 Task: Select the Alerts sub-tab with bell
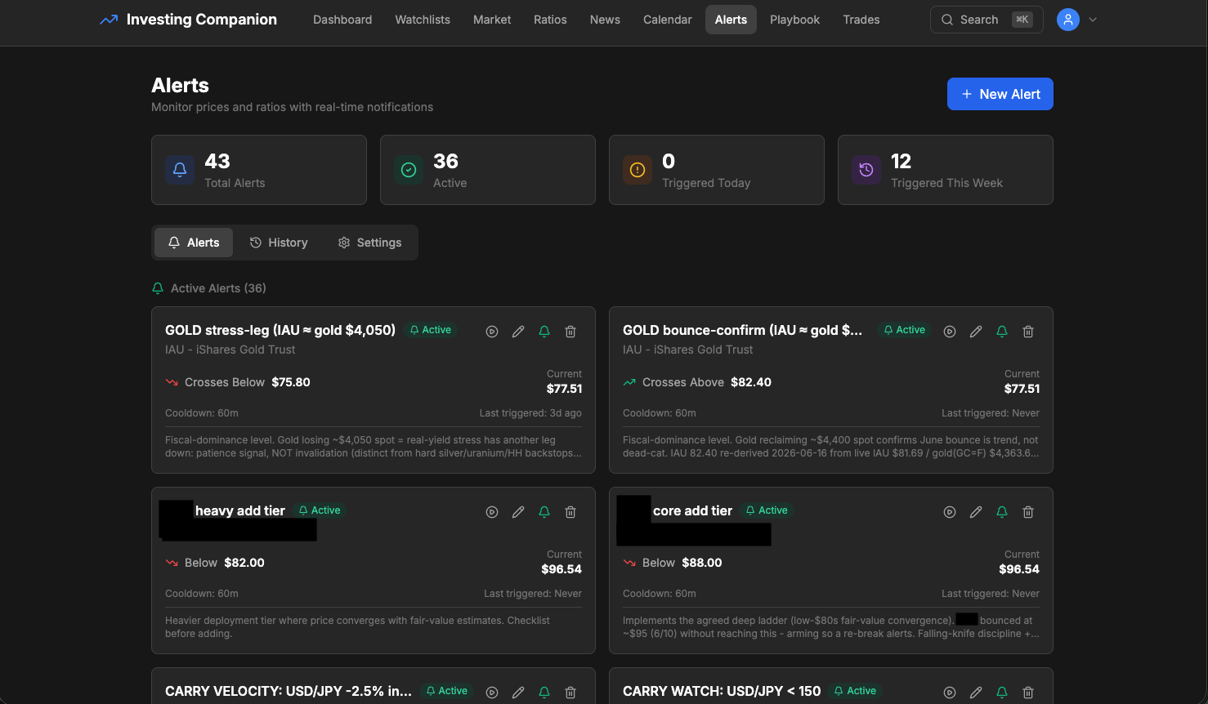[194, 243]
